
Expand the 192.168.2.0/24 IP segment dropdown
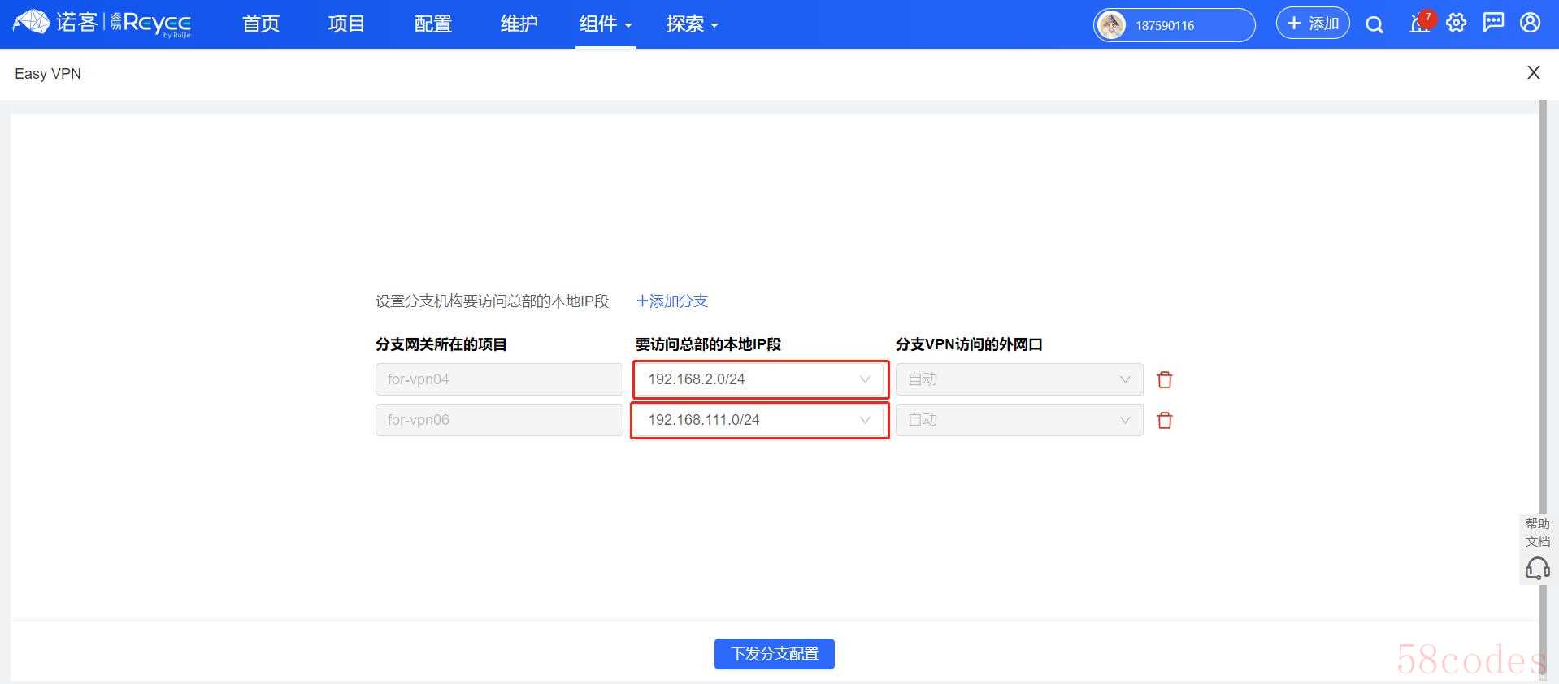point(759,379)
